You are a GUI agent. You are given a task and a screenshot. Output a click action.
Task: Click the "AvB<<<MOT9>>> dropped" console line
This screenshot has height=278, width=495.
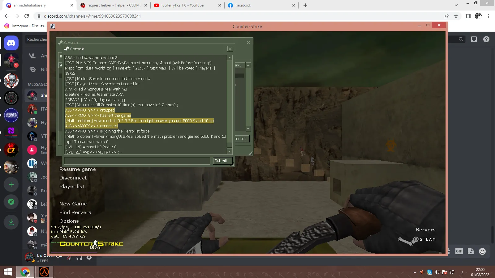[x=90, y=110]
